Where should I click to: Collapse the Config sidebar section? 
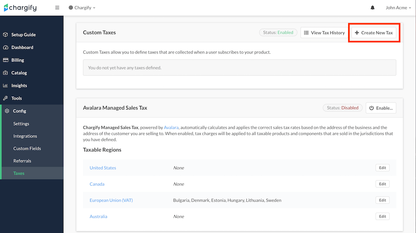pyautogui.click(x=19, y=111)
